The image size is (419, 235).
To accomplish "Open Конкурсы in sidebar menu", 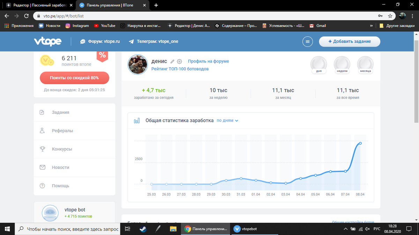I will 74,149.
